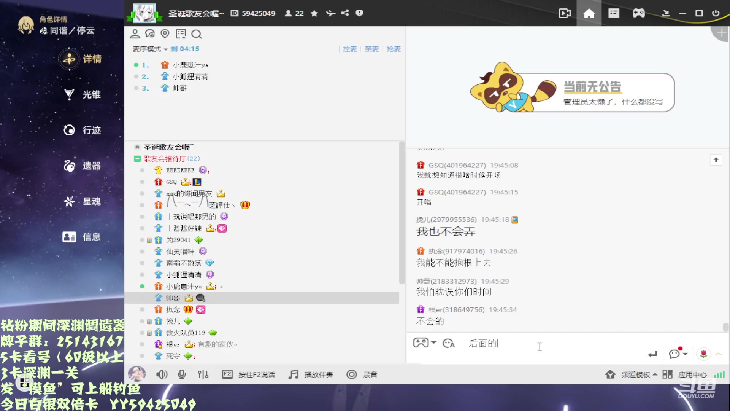Click the share icon in title bar
730x411 pixels.
pos(344,13)
